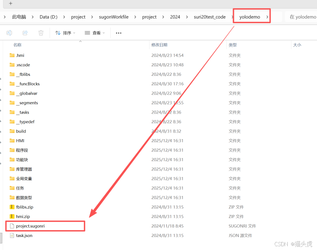
Task: Sort by 类型 column header
Action: click(x=232, y=45)
